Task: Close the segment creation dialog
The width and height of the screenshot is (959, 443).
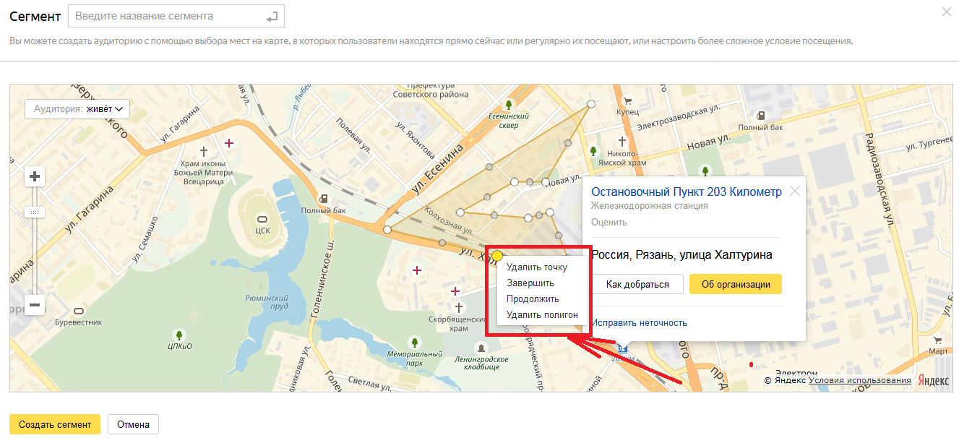Action: click(x=947, y=12)
